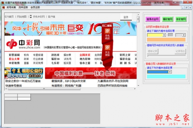Click 专题报道 link

(x=38, y=55)
